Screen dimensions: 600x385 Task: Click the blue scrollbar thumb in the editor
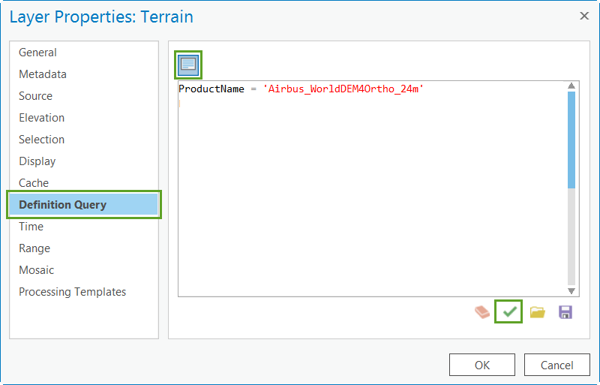571,140
